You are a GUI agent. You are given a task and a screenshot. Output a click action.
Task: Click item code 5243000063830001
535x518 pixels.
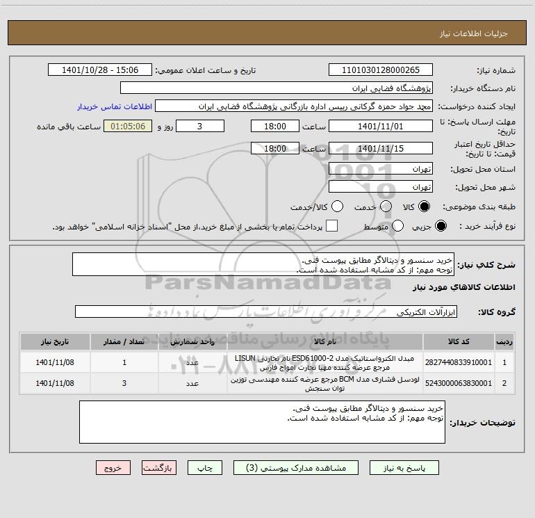coord(459,384)
